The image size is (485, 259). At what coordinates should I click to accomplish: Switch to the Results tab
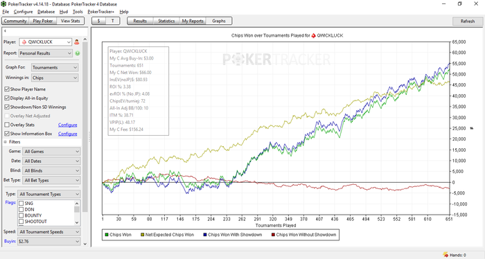[x=140, y=21]
